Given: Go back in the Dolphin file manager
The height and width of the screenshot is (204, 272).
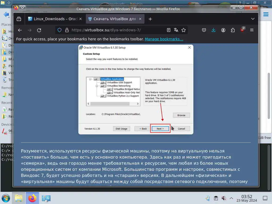Looking at the screenshot, I should click(x=6, y=15).
